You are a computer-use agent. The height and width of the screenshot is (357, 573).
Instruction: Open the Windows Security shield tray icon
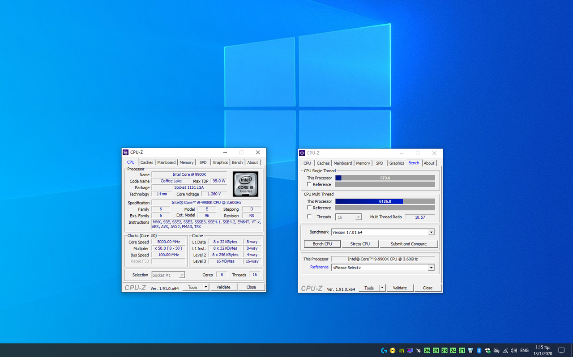487,351
